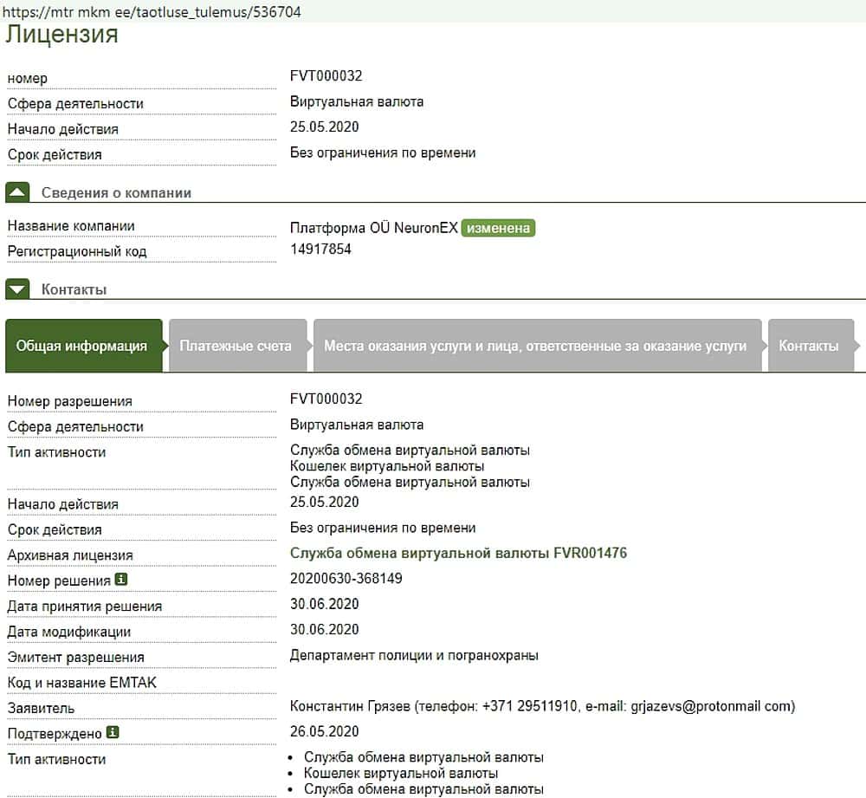Click the company name Платформа OÜ NeuronEX
The height and width of the screenshot is (798, 866).
click(x=372, y=229)
